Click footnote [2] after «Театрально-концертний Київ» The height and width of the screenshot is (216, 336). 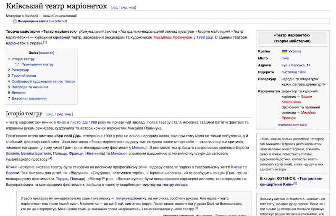295,183
